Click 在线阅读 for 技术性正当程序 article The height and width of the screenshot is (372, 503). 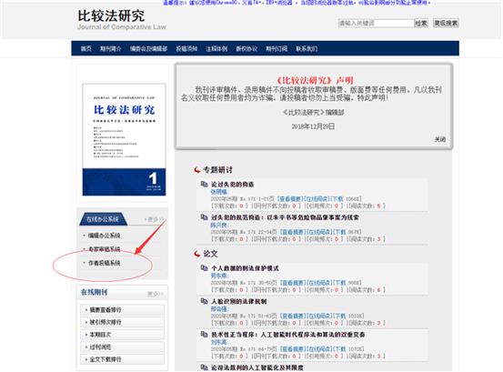(319, 349)
